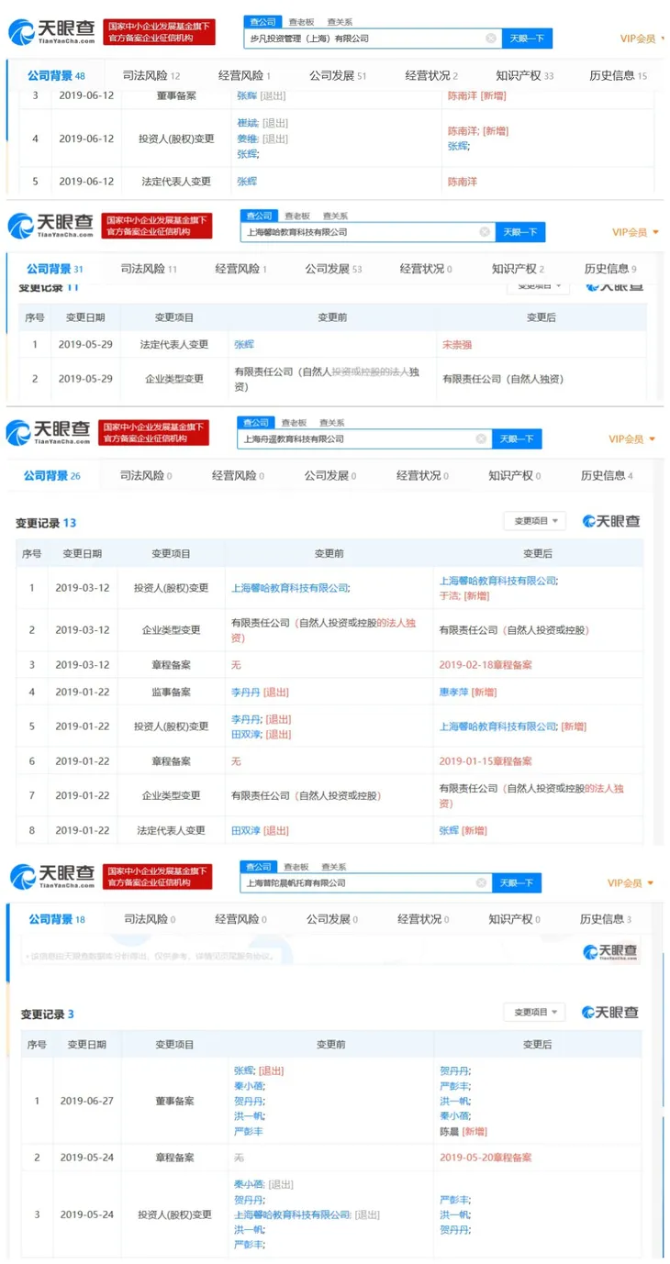670x1264 pixels.
Task: Click the 天眼查 logo beside the 上海普陀晨帆托育 search
Action: 51,877
